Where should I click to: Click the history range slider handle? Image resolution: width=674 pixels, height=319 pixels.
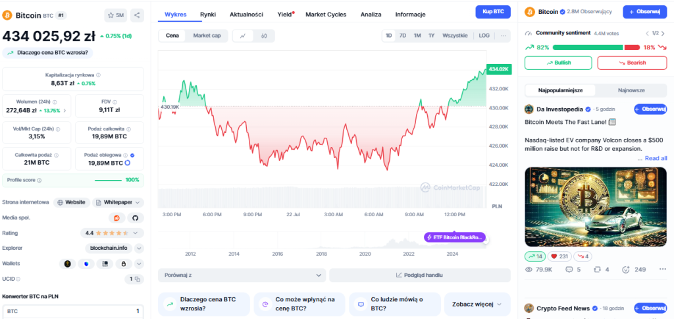(486, 241)
